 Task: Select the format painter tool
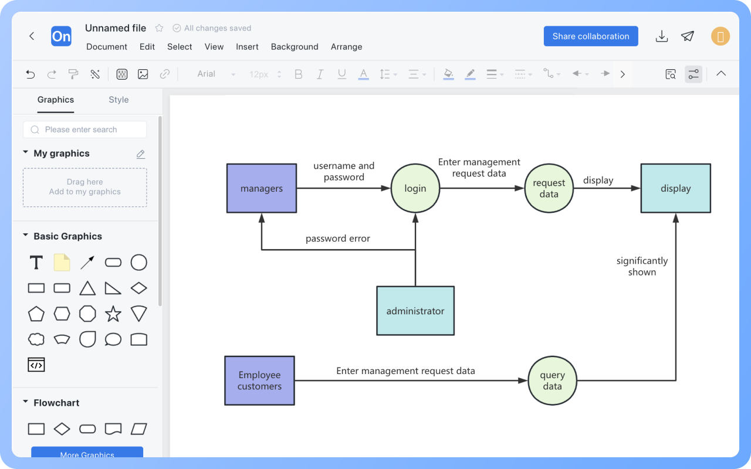[x=73, y=74]
